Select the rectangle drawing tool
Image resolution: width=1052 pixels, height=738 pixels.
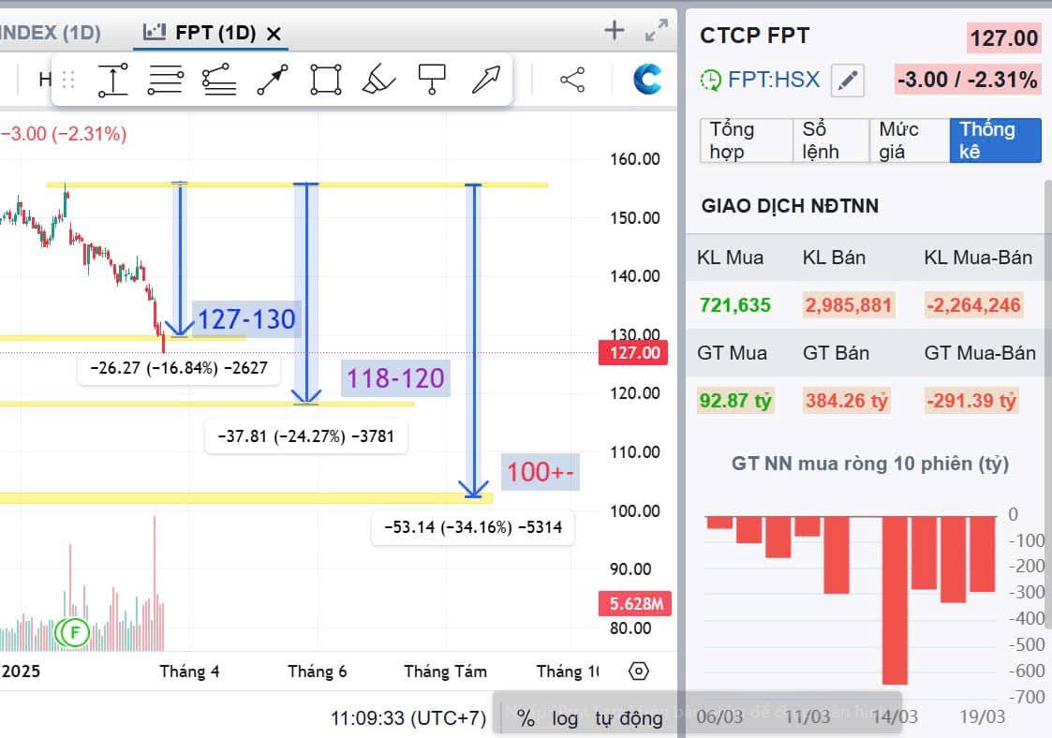tap(324, 80)
